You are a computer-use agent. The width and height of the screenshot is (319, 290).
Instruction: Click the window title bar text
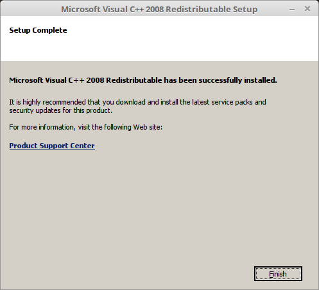pyautogui.click(x=159, y=10)
